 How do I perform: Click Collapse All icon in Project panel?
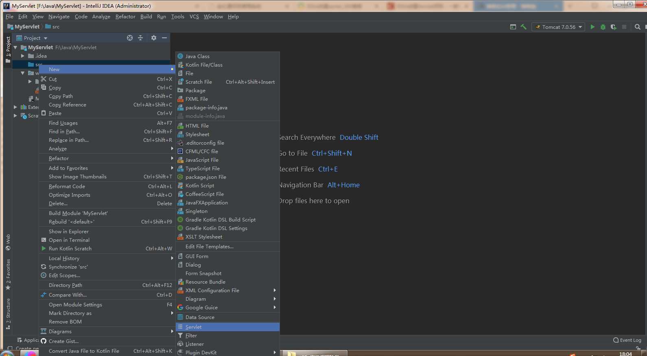(140, 38)
